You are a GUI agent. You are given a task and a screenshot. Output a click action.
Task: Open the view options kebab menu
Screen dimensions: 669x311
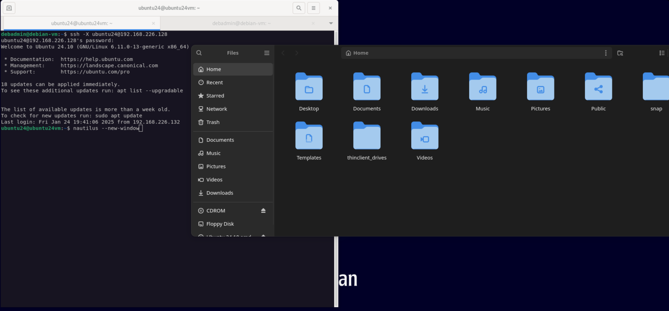(606, 53)
